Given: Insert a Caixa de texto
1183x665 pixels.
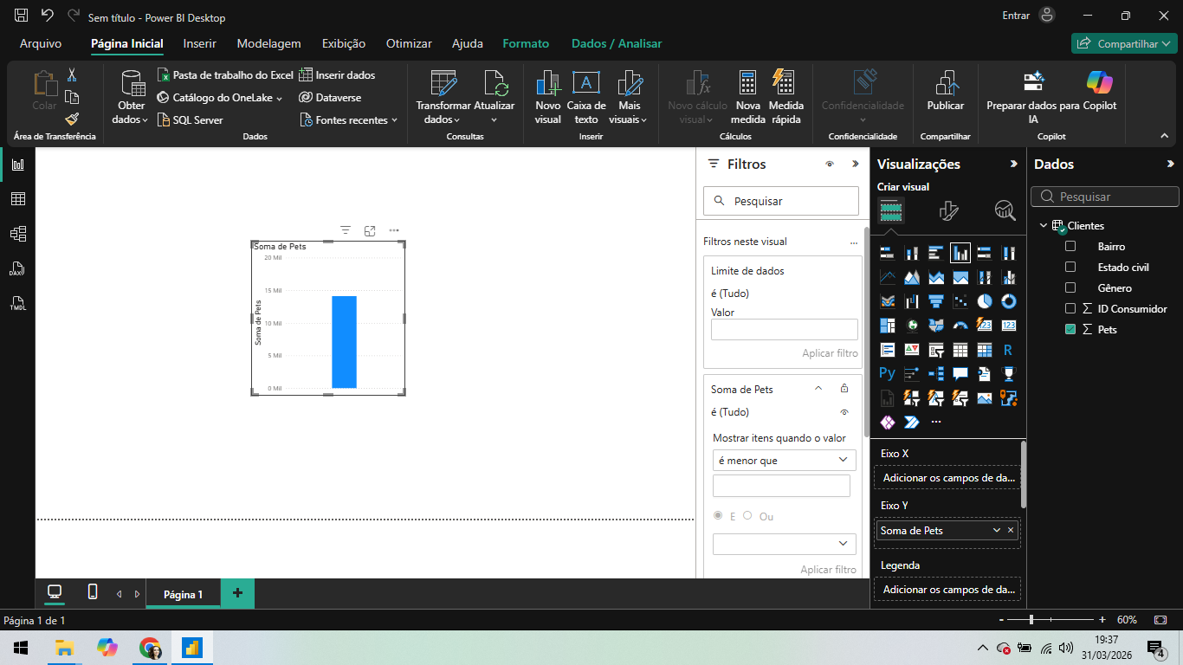Looking at the screenshot, I should (586, 84).
